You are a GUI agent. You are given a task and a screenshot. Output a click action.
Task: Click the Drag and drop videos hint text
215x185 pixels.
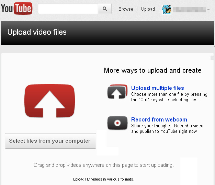104,165
